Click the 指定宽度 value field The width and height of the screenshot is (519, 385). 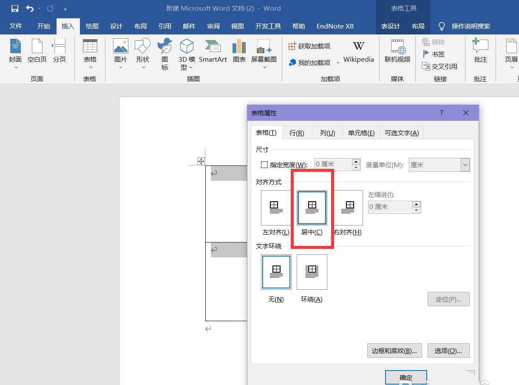click(334, 165)
